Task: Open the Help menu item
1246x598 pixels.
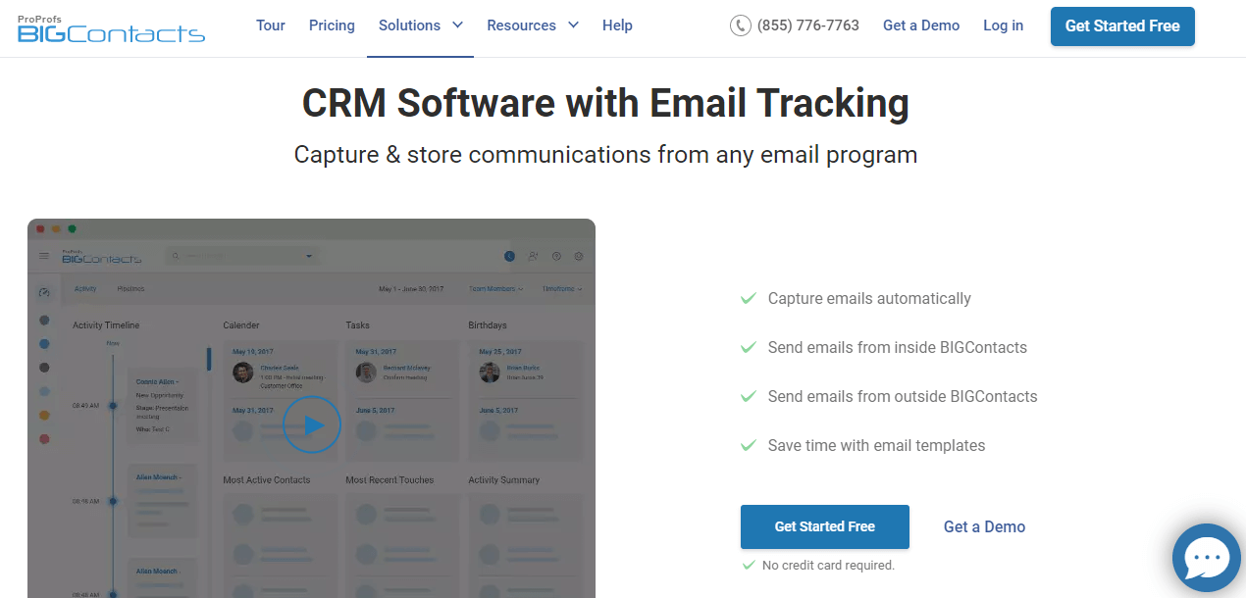Action: tap(617, 25)
